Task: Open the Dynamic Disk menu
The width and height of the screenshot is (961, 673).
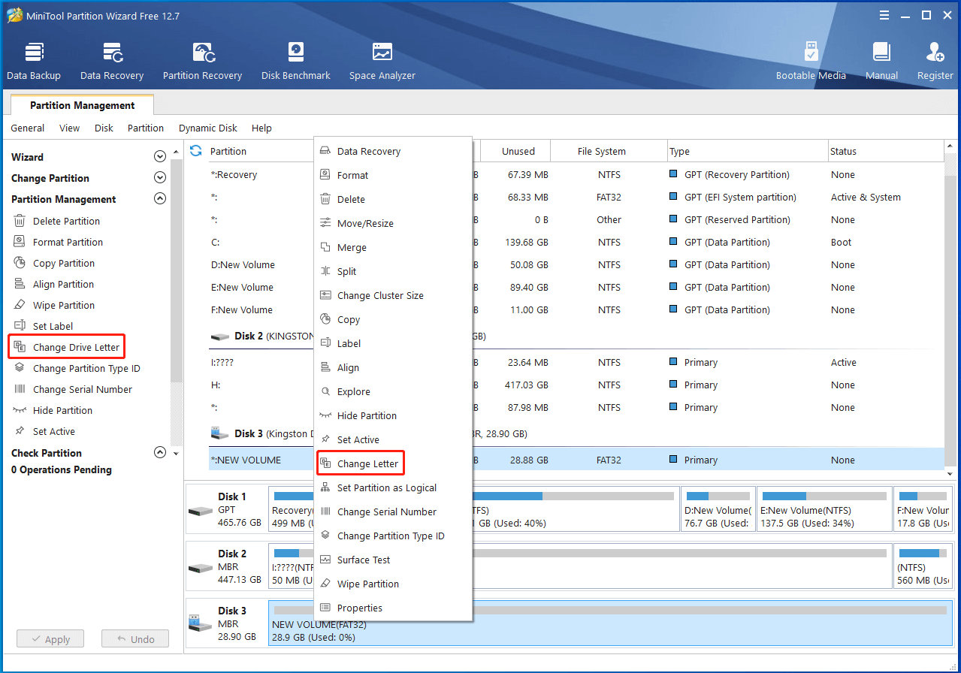Action: [x=207, y=128]
